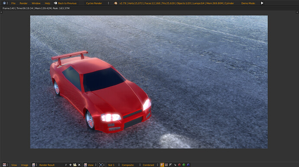Open the Composite render layer dropdown
Image resolution: width=299 pixels, height=167 pixels.
(x=131, y=165)
